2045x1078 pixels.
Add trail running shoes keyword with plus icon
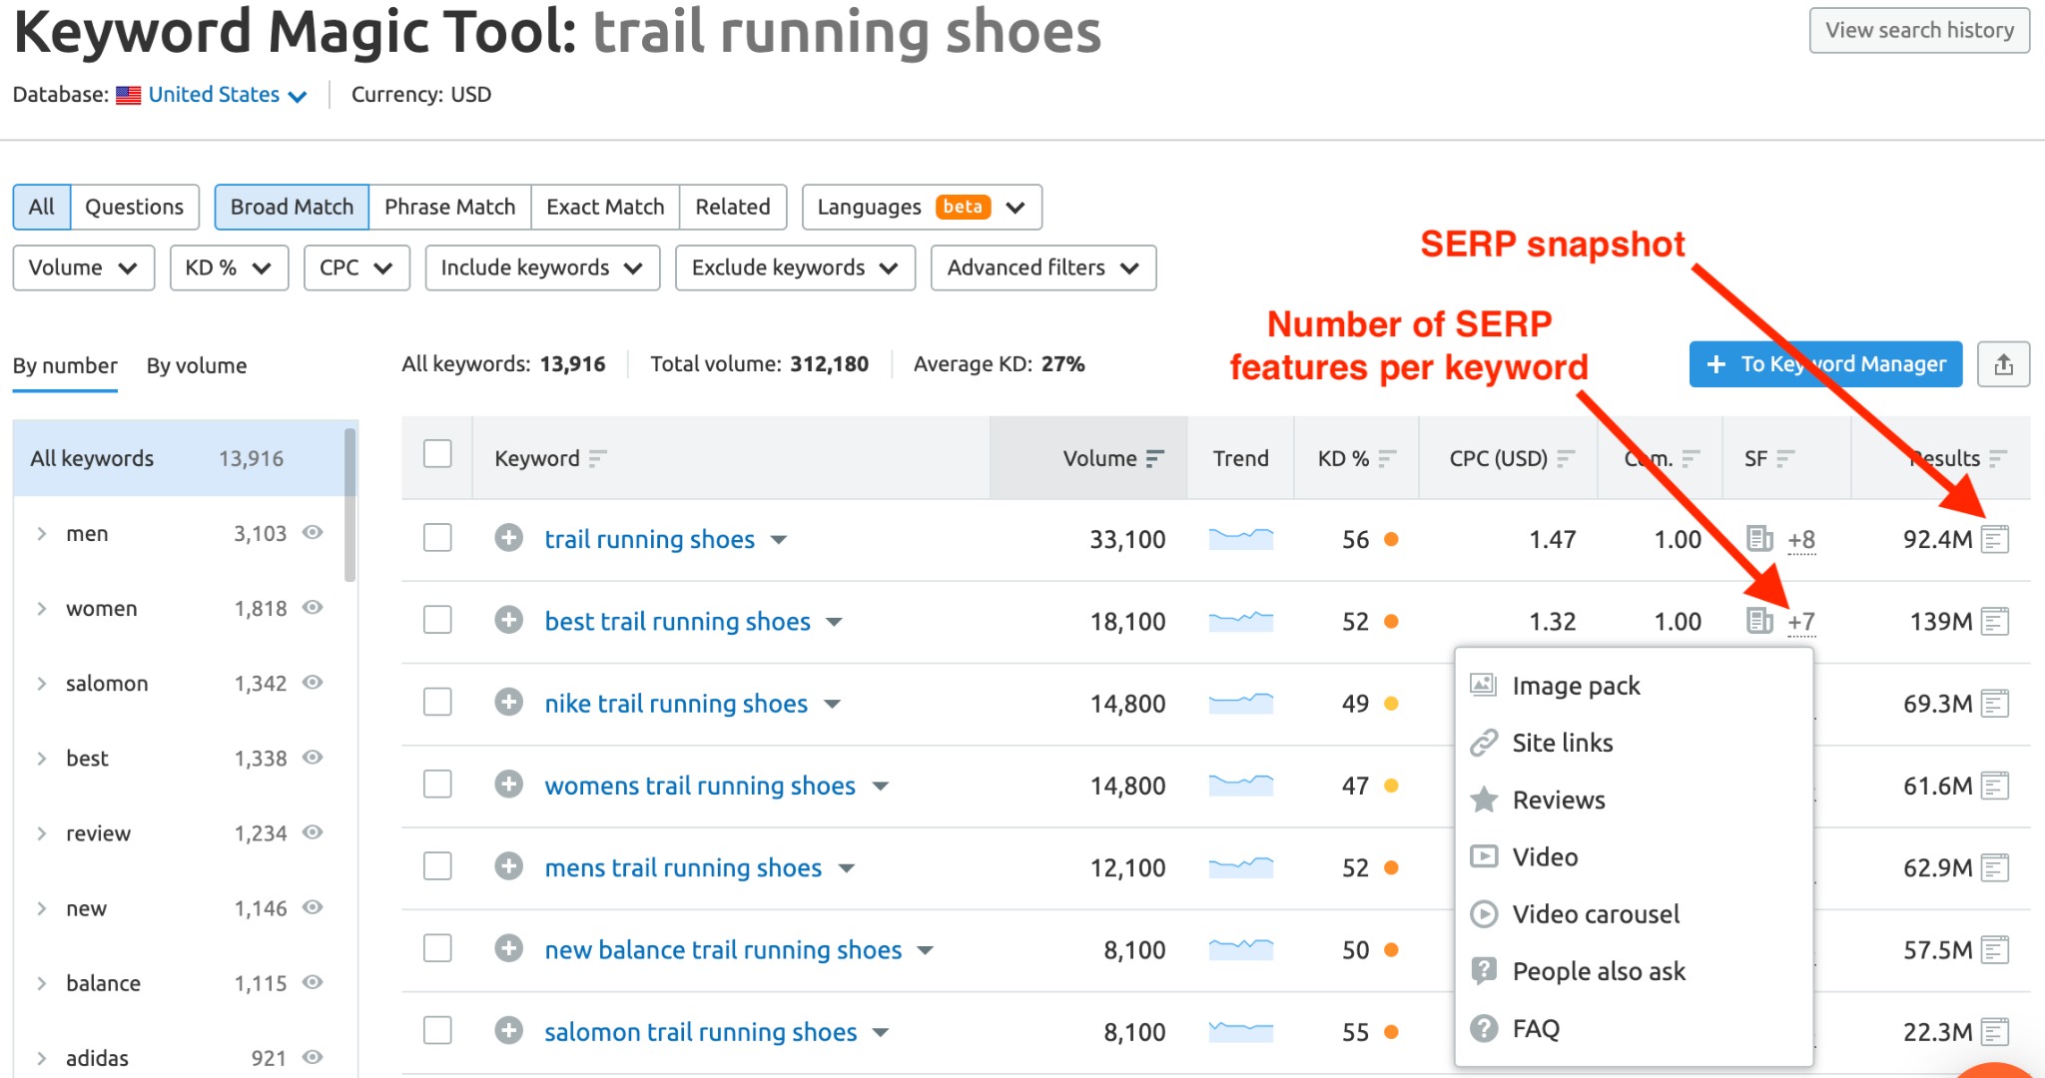(x=509, y=539)
